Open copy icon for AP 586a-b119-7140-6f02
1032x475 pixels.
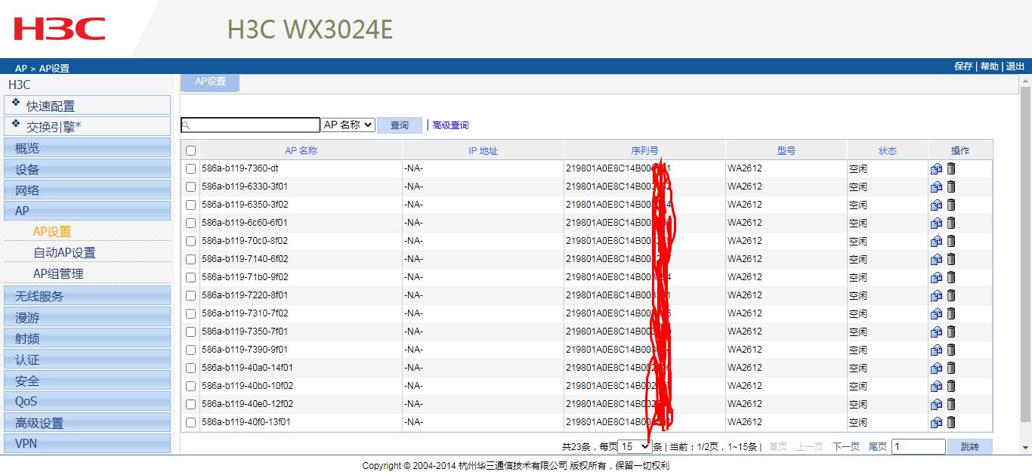click(x=936, y=260)
